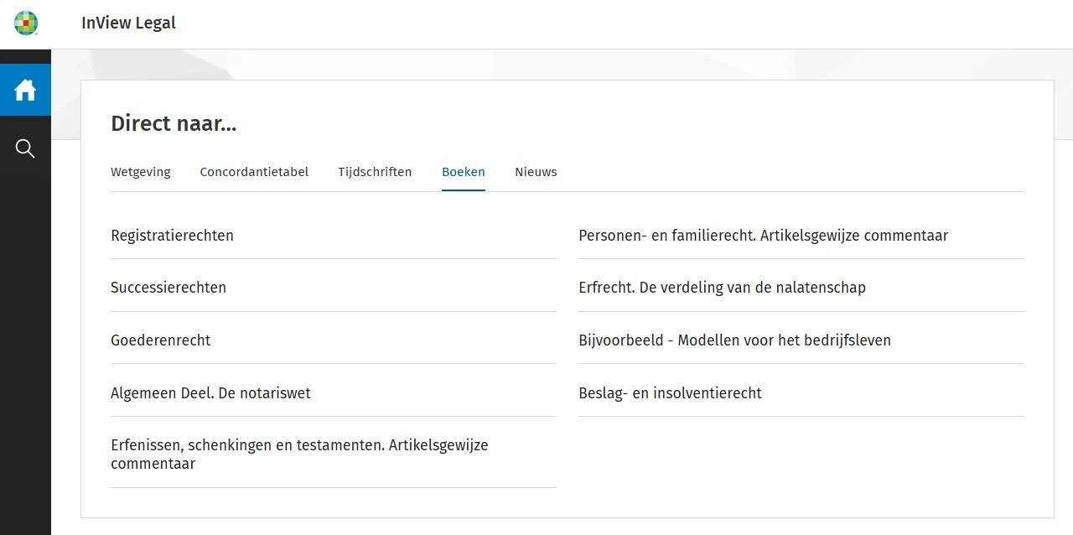Switch to the Wetgeving tab
Image resolution: width=1073 pixels, height=535 pixels.
(x=140, y=172)
